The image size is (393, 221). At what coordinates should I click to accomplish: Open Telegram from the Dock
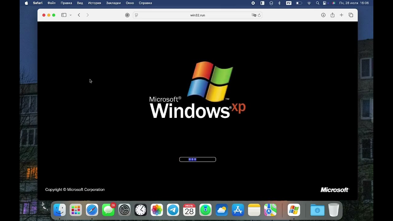tap(173, 210)
